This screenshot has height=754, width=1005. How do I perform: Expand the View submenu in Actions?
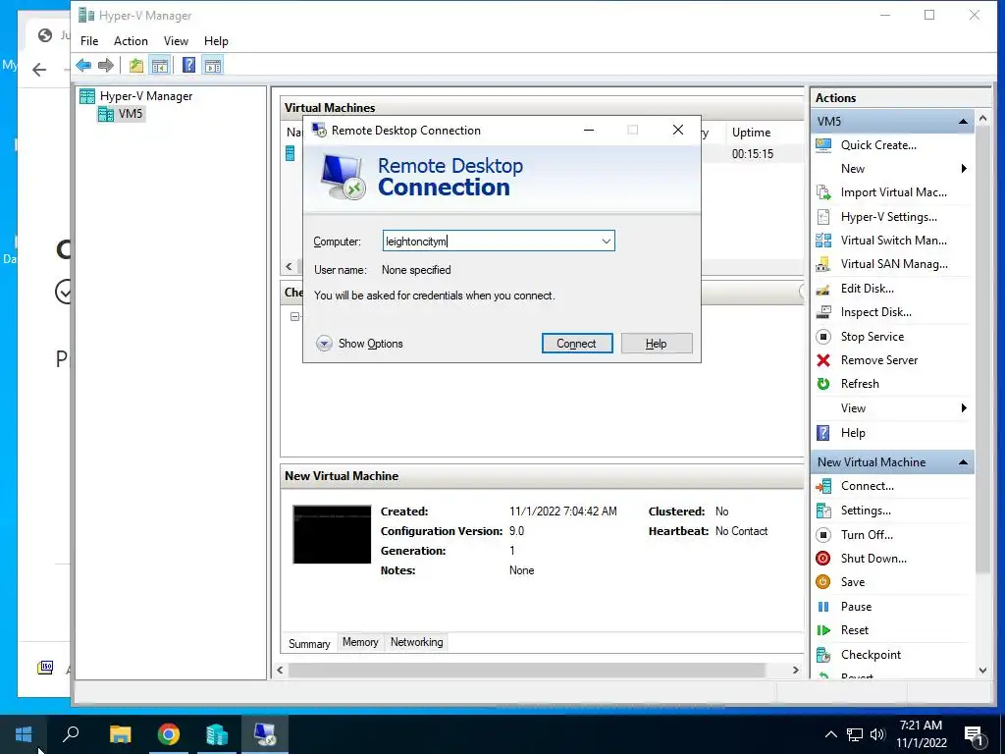[964, 408]
